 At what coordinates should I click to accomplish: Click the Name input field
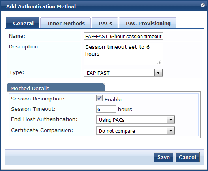[x=124, y=36]
